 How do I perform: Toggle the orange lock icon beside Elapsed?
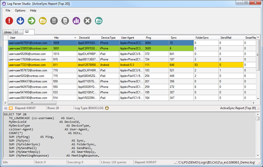point(11,108)
